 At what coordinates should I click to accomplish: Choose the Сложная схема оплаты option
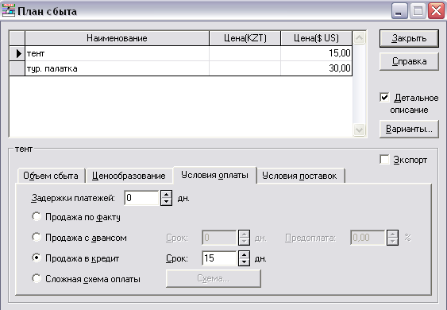[37, 278]
